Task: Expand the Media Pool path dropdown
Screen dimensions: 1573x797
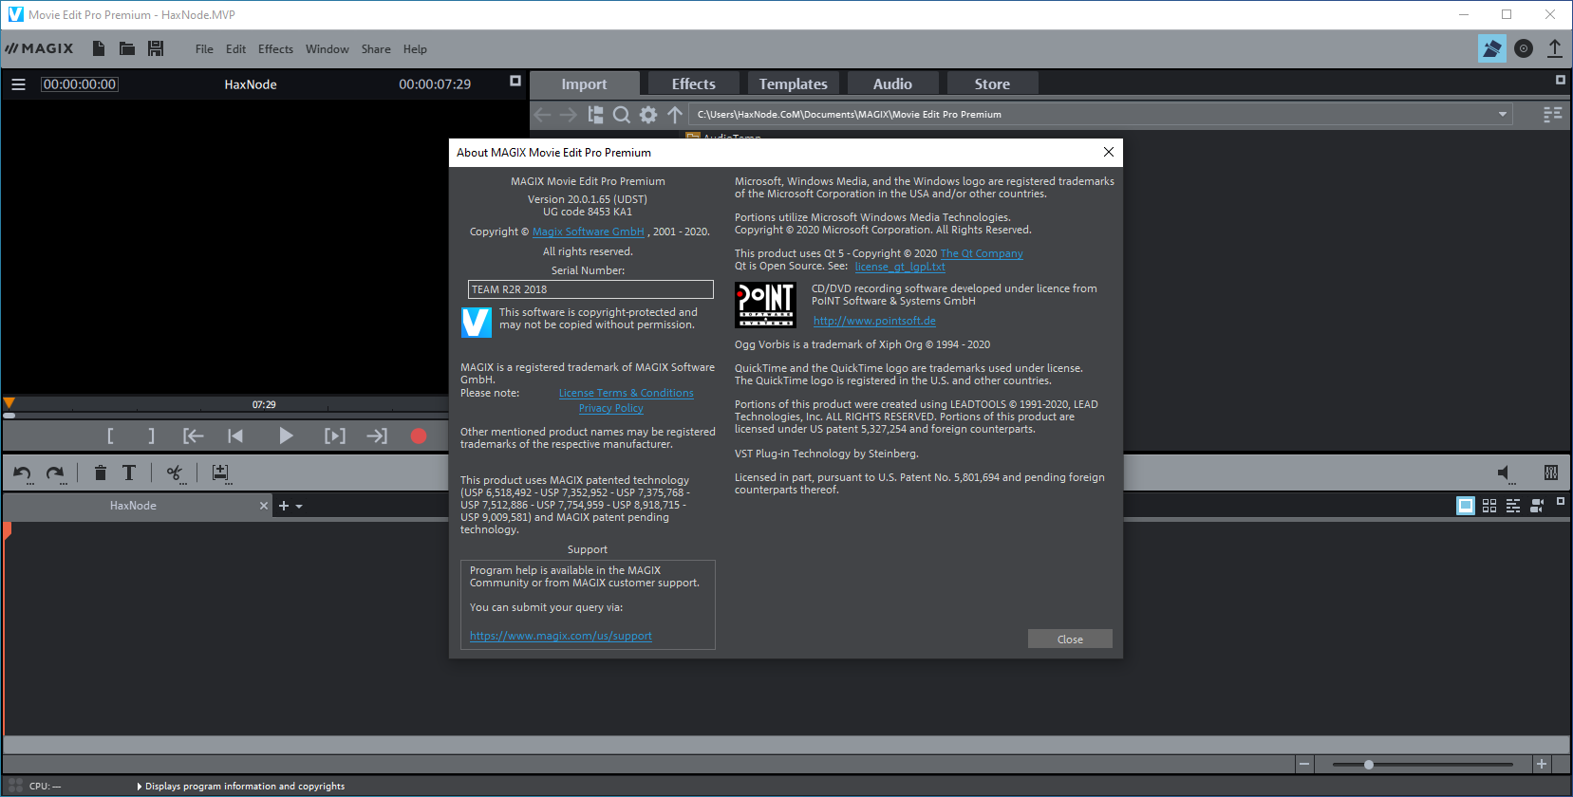Action: [1503, 115]
